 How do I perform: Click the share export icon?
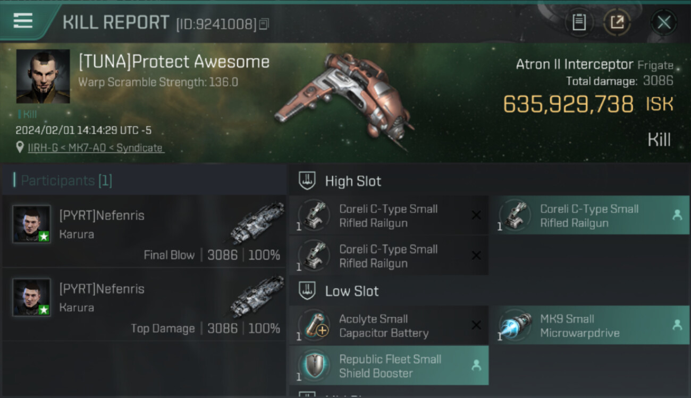click(617, 22)
